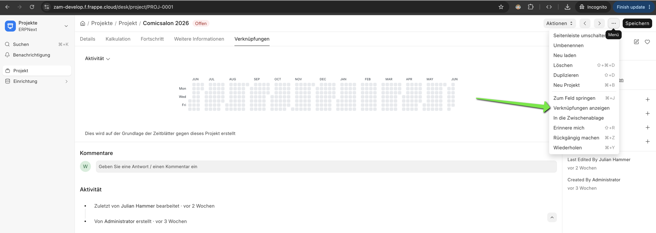Click the heart like icon
The height and width of the screenshot is (233, 656).
pyautogui.click(x=647, y=42)
